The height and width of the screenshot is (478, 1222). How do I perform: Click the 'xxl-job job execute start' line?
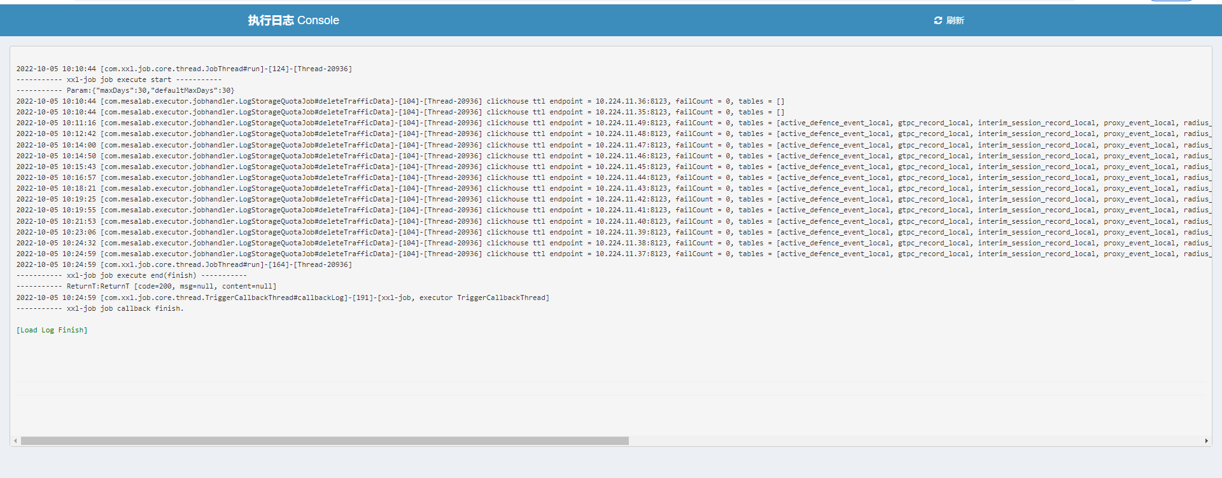click(119, 79)
